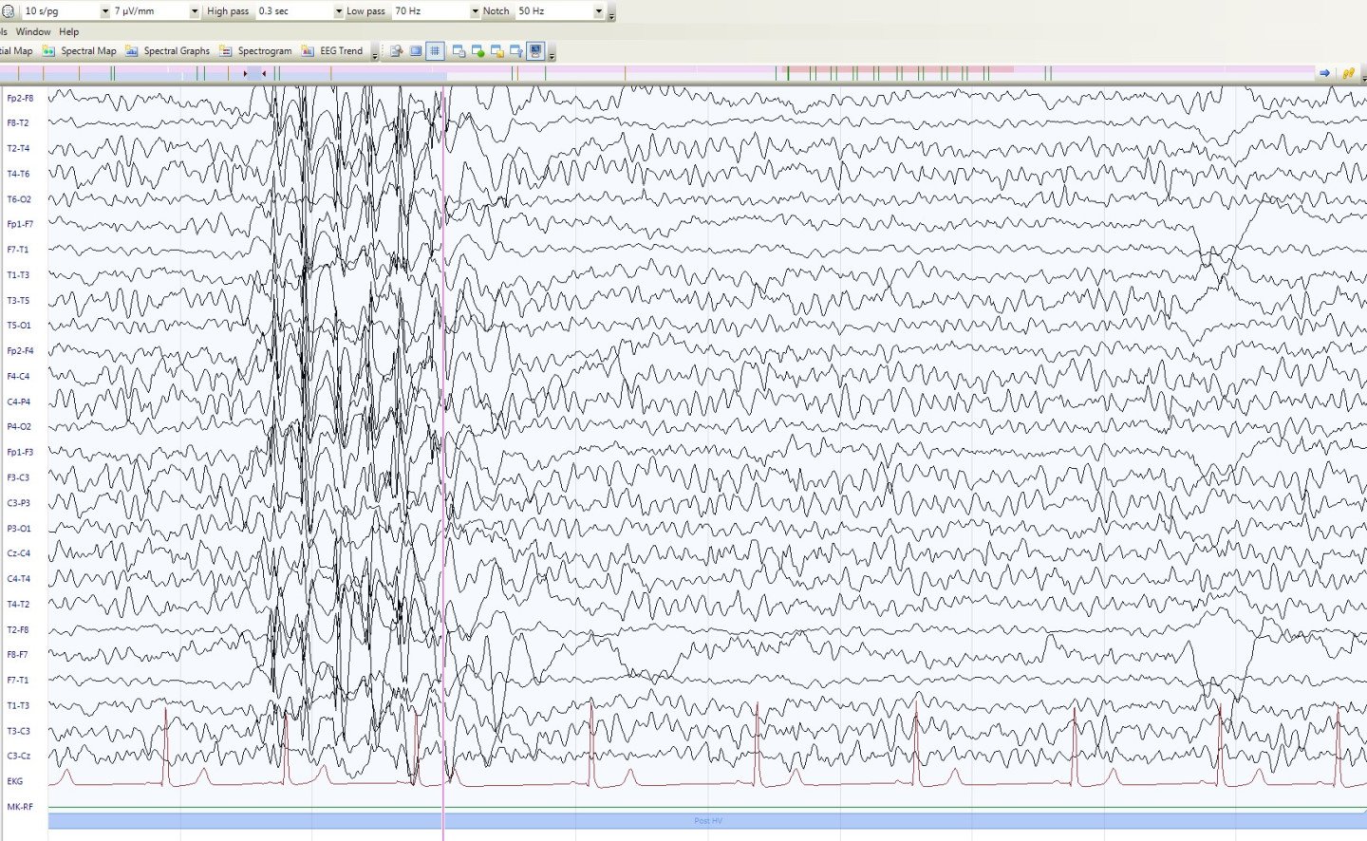Select the C4-T4 channel label
The image size is (1367, 841).
coord(18,578)
